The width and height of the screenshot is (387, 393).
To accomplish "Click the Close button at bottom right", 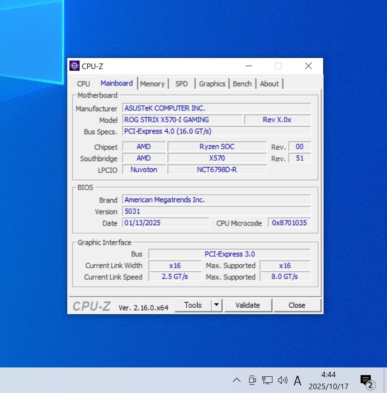I will point(297,305).
